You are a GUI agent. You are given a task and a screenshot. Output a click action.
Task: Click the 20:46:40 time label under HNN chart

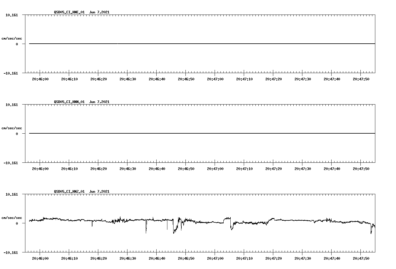tap(157, 169)
